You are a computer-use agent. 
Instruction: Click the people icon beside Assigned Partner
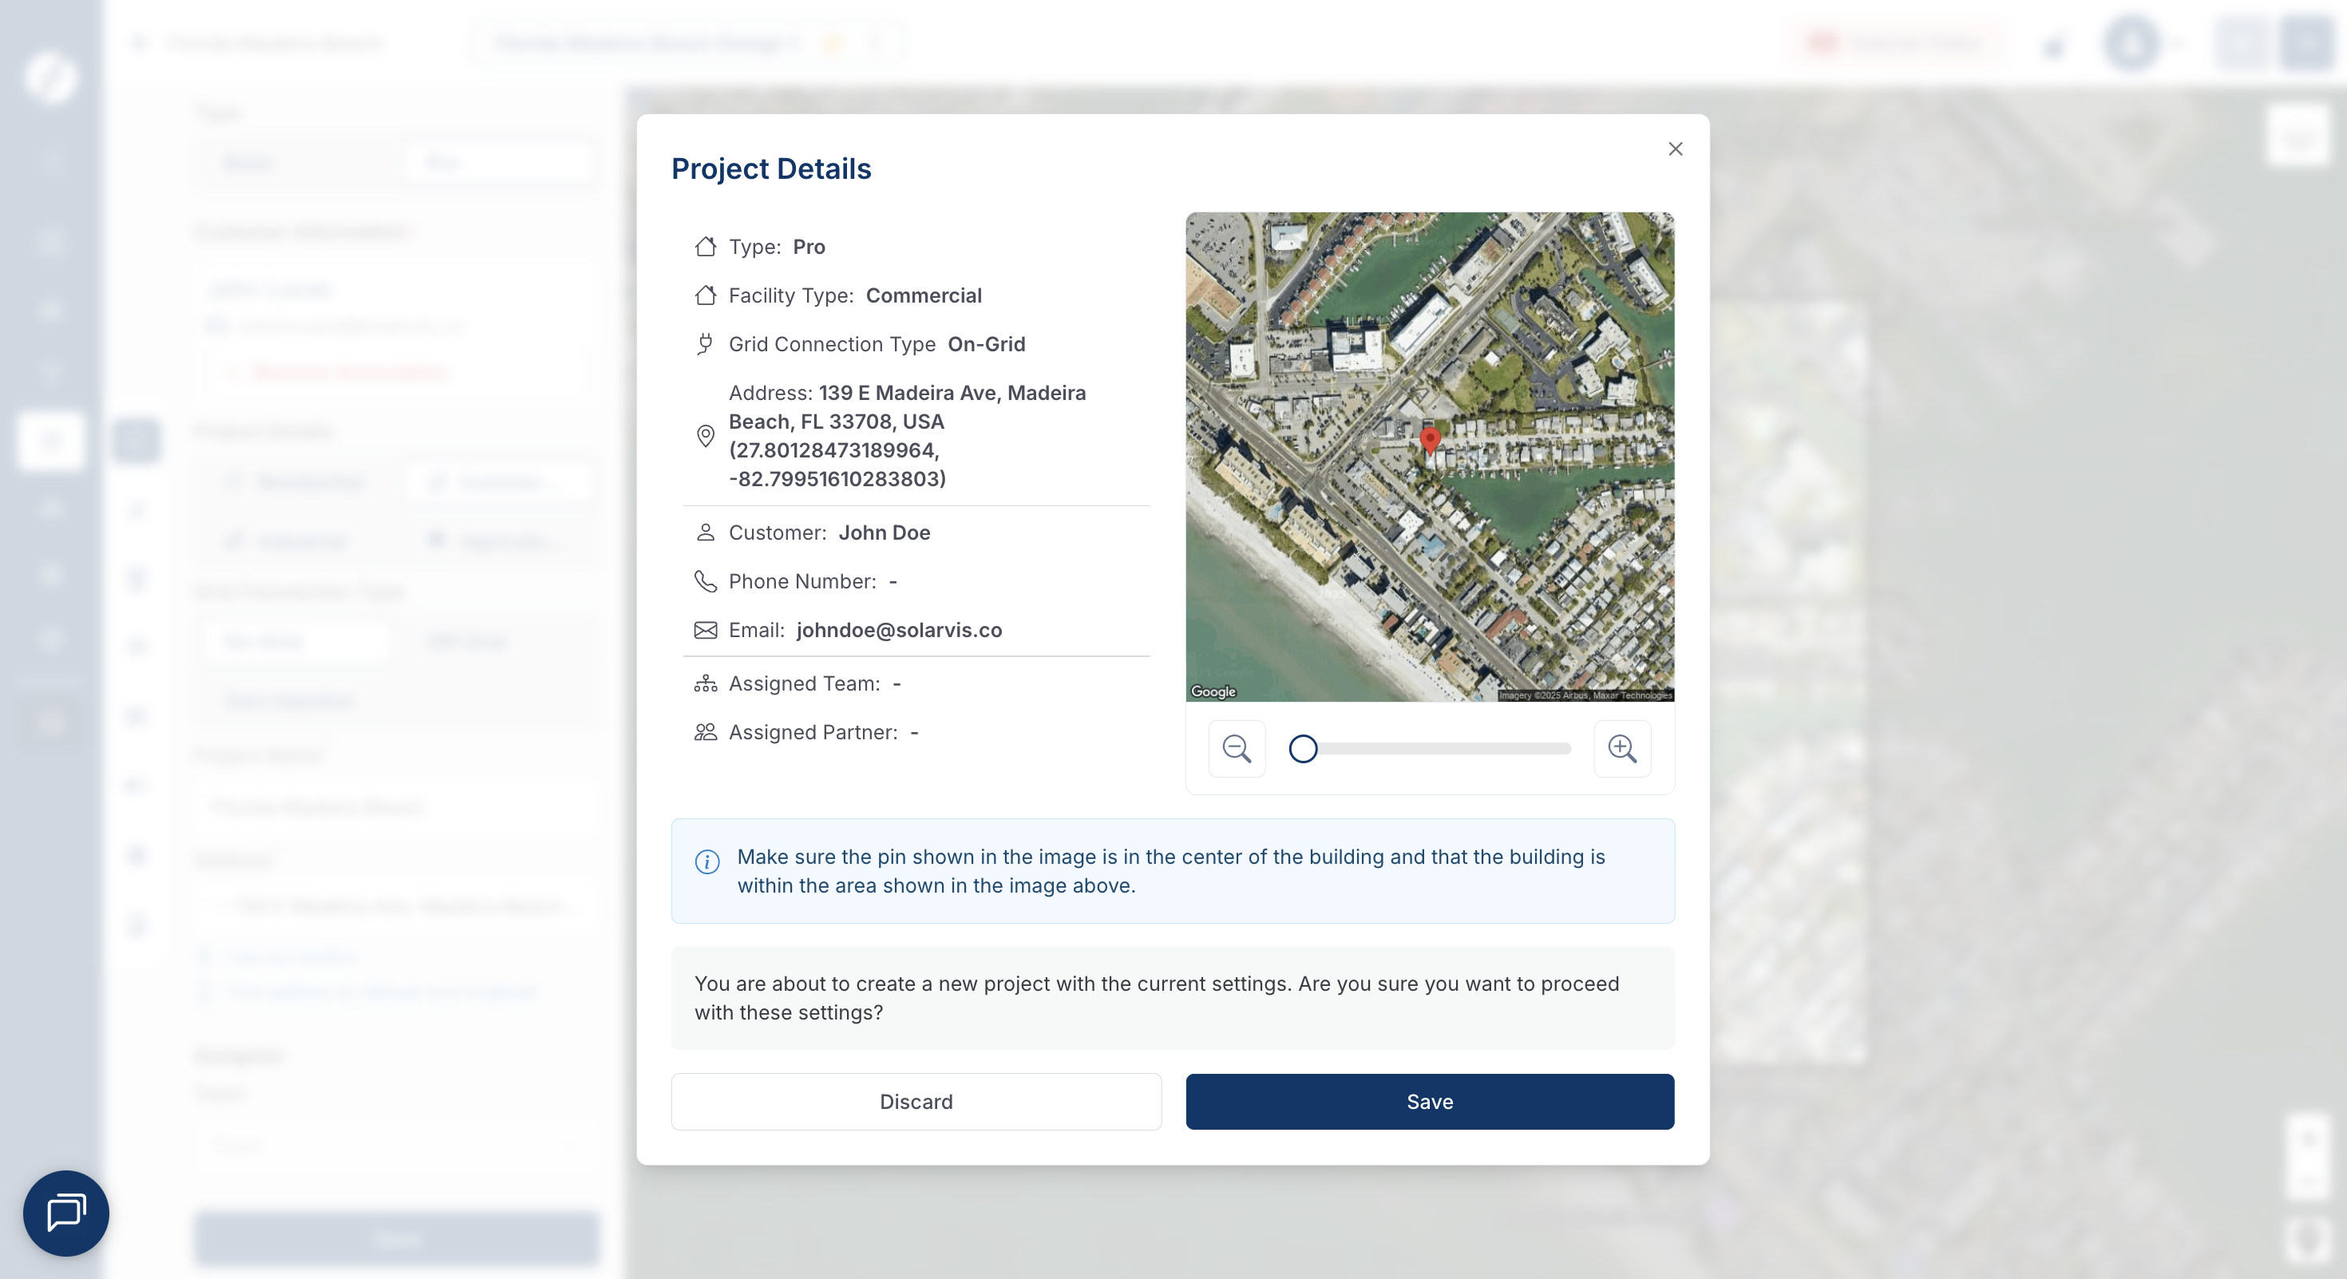click(x=705, y=732)
